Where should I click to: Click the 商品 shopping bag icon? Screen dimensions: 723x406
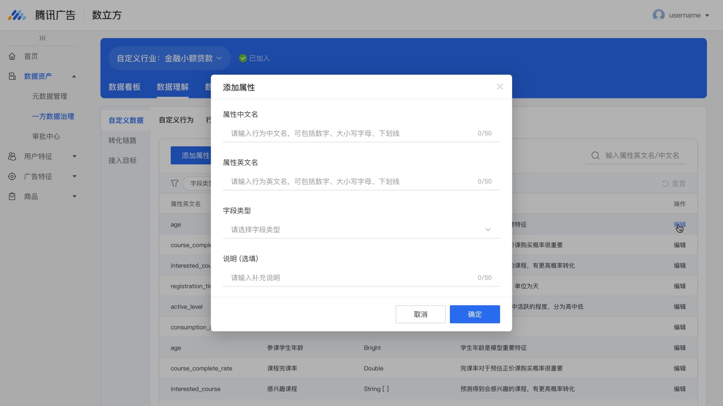click(12, 197)
